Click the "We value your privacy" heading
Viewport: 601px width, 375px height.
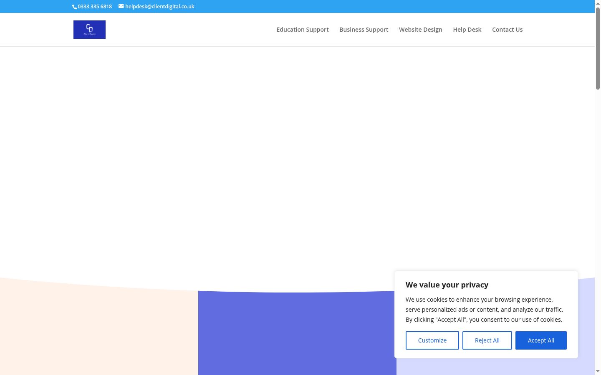pyautogui.click(x=447, y=285)
